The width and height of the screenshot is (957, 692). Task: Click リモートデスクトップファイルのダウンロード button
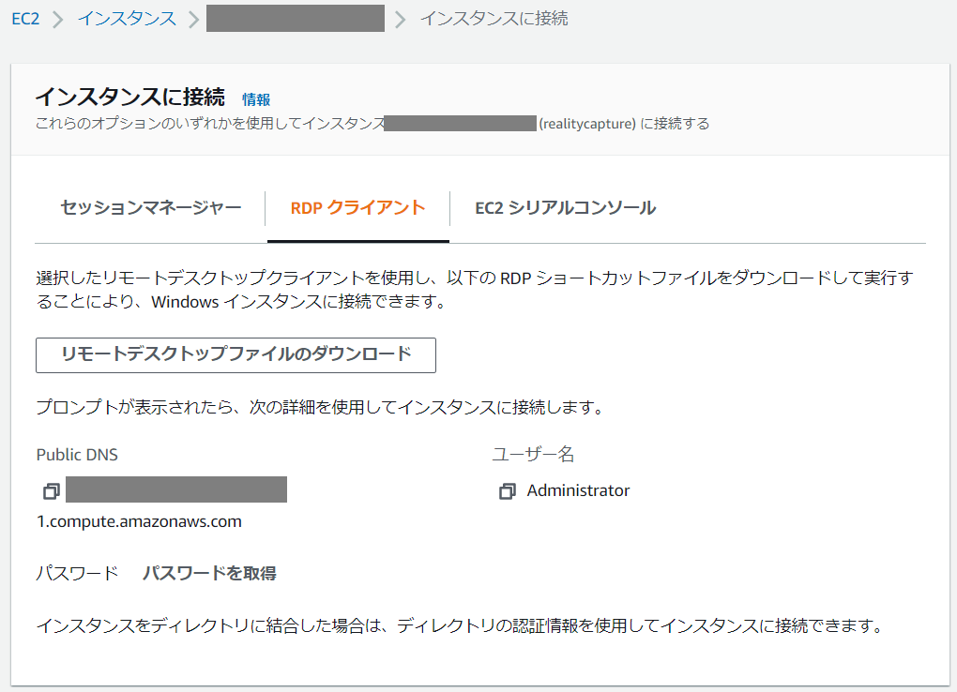[235, 355]
